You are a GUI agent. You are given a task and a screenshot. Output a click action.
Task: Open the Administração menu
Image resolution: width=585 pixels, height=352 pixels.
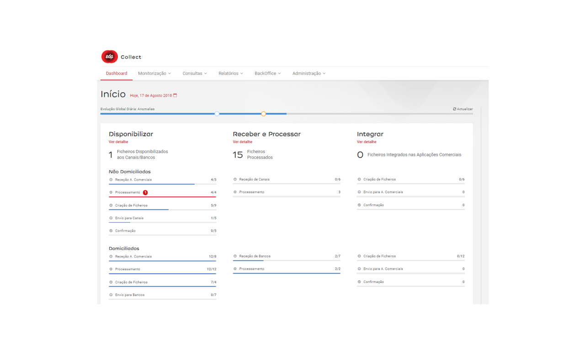click(x=309, y=74)
